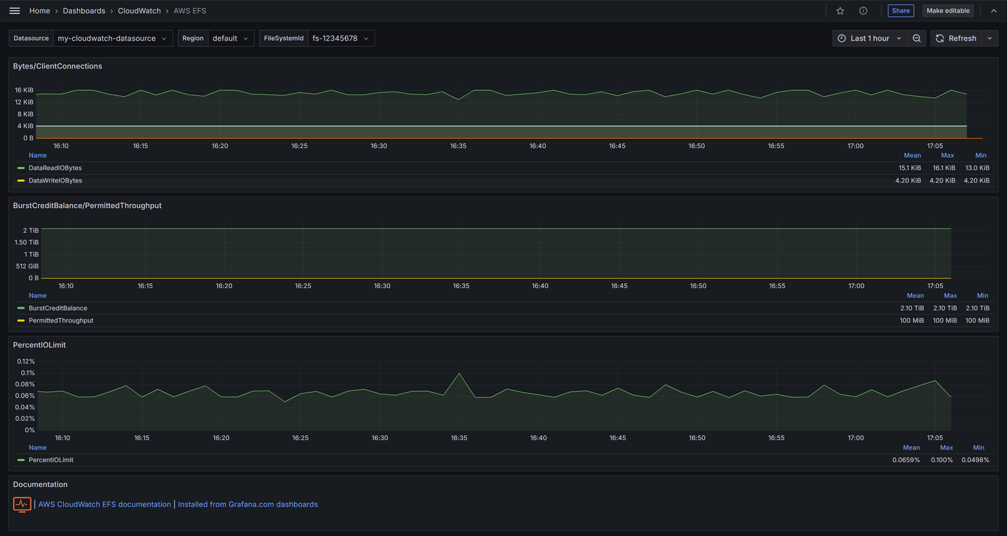Toggle BurstCreditBalance series in legend

pyautogui.click(x=58, y=308)
